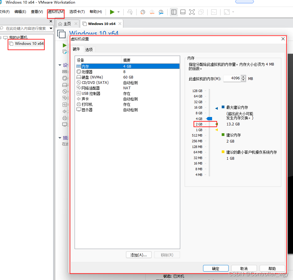Open the 选项卡(T) menu
293x280 pixels.
point(77,12)
